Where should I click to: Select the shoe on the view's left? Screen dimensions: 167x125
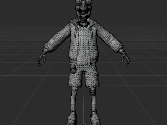[72, 118]
